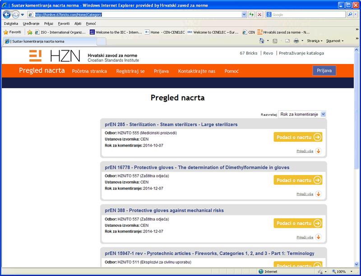Viewport: 361px width, 276px height.
Task: Click the HZN logo in page header
Action: click(55, 56)
